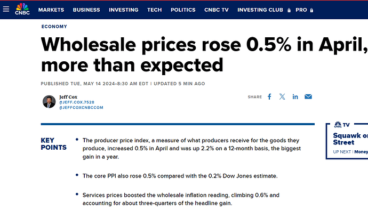Click Jeff Cox's author photo
368x211 pixels.
[x=49, y=102]
